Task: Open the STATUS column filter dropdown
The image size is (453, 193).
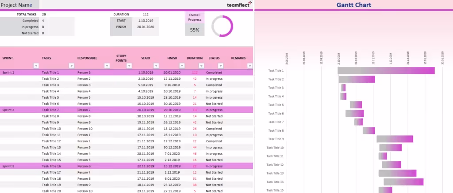Action: (x=221, y=66)
